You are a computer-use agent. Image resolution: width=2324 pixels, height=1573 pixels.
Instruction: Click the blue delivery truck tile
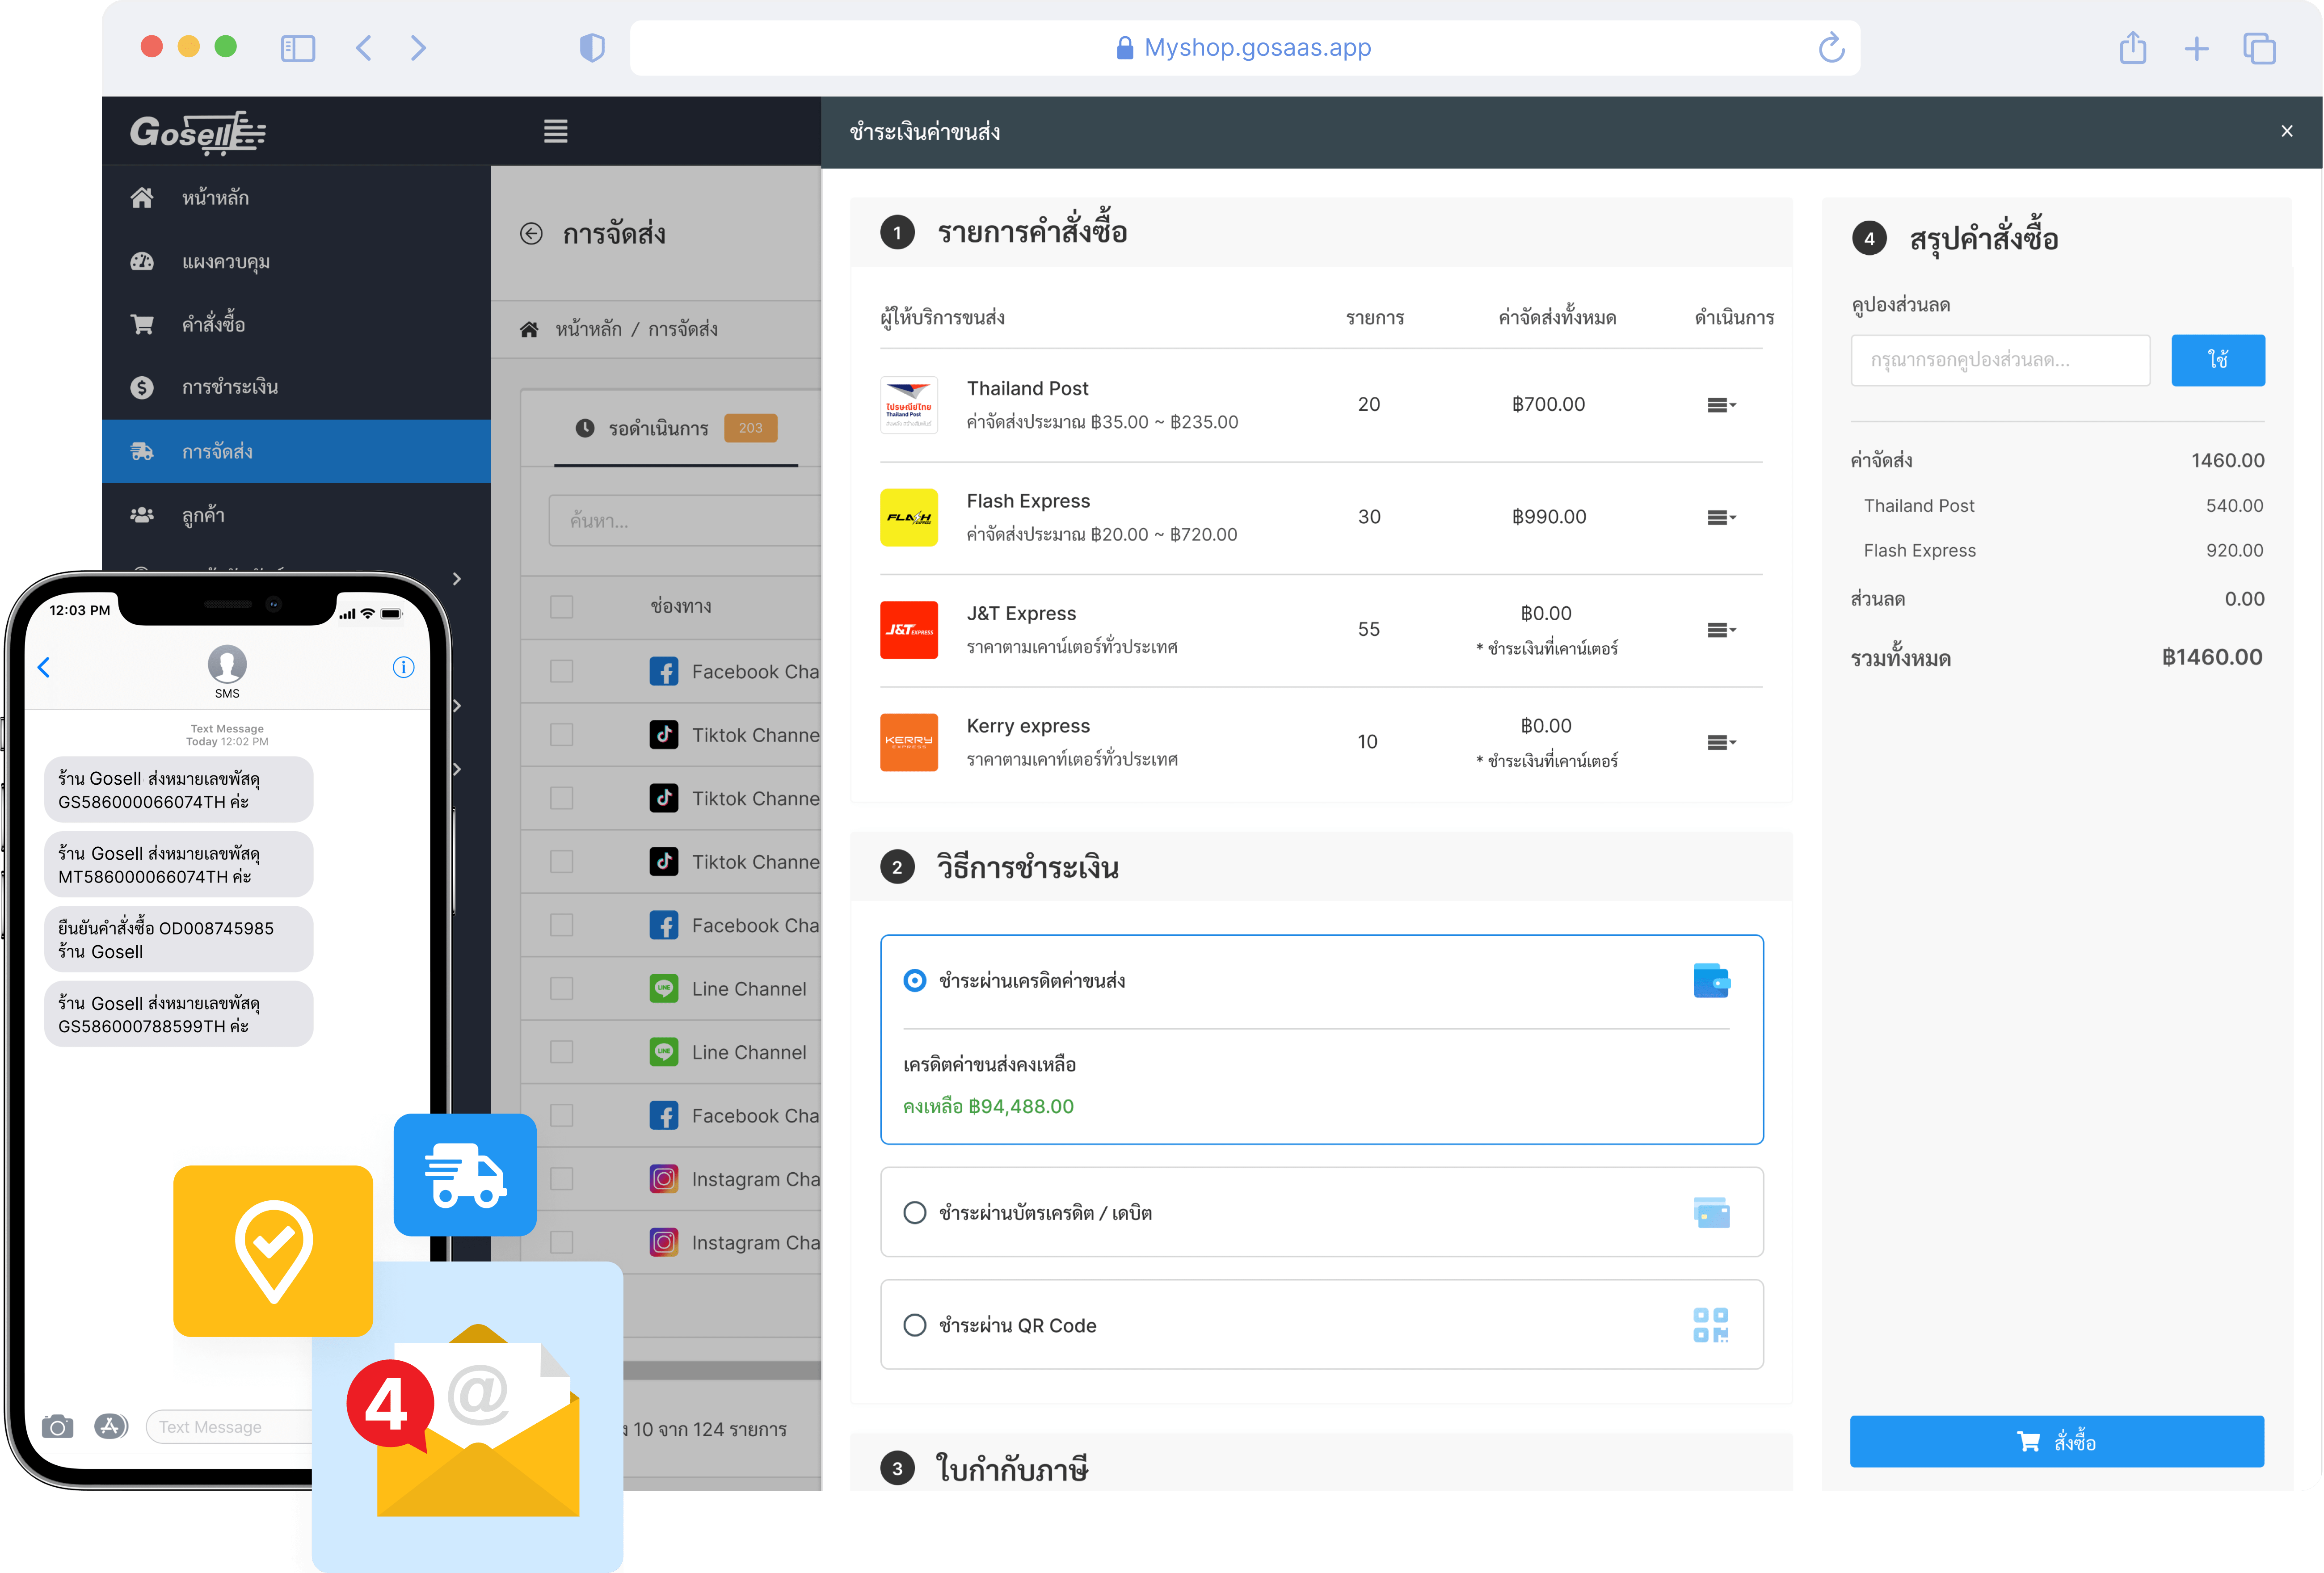click(465, 1175)
